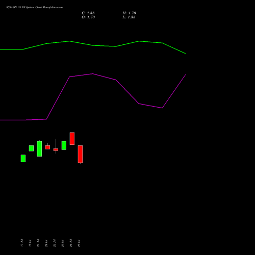Click the 20 Jul date label
This screenshot has width=255, height=255.
[38, 243]
